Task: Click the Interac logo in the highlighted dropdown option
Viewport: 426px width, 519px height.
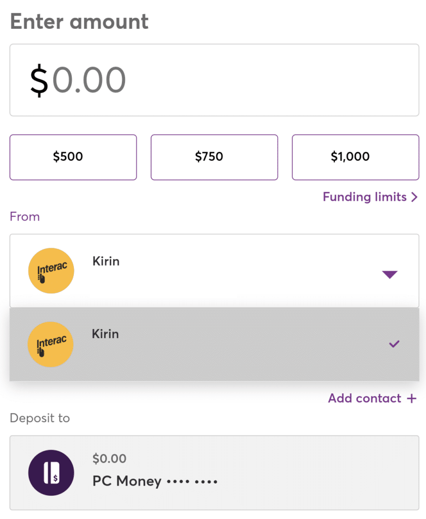Action: pos(51,344)
